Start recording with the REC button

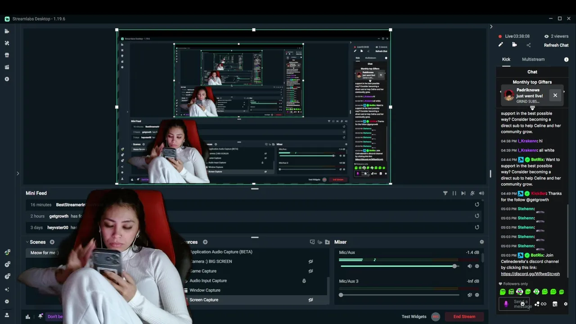(x=435, y=317)
